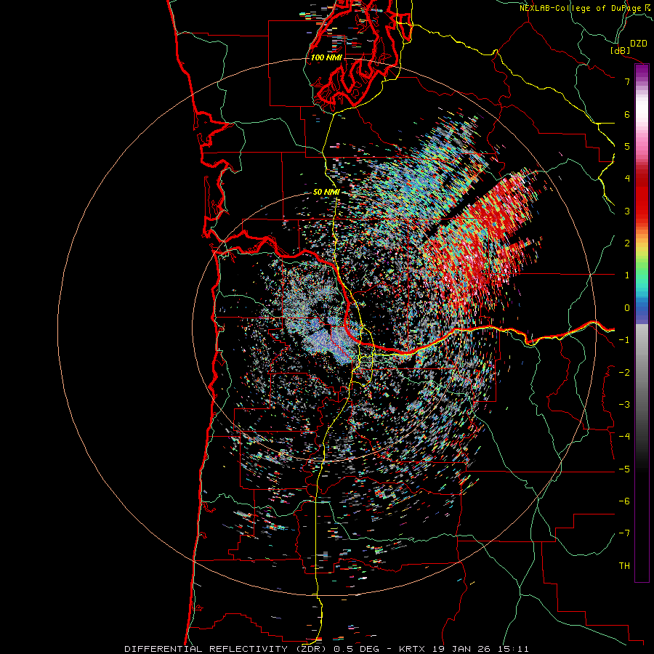
Task: Click the -3 value on color scale
Action: click(624, 405)
